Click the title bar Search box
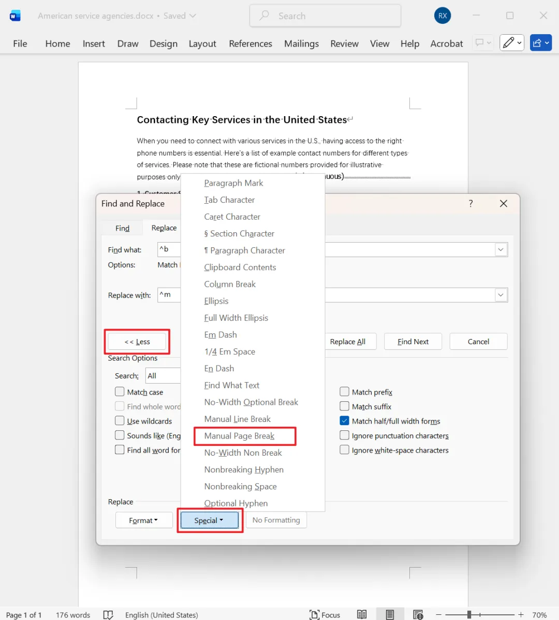Image resolution: width=559 pixels, height=620 pixels. pyautogui.click(x=325, y=16)
